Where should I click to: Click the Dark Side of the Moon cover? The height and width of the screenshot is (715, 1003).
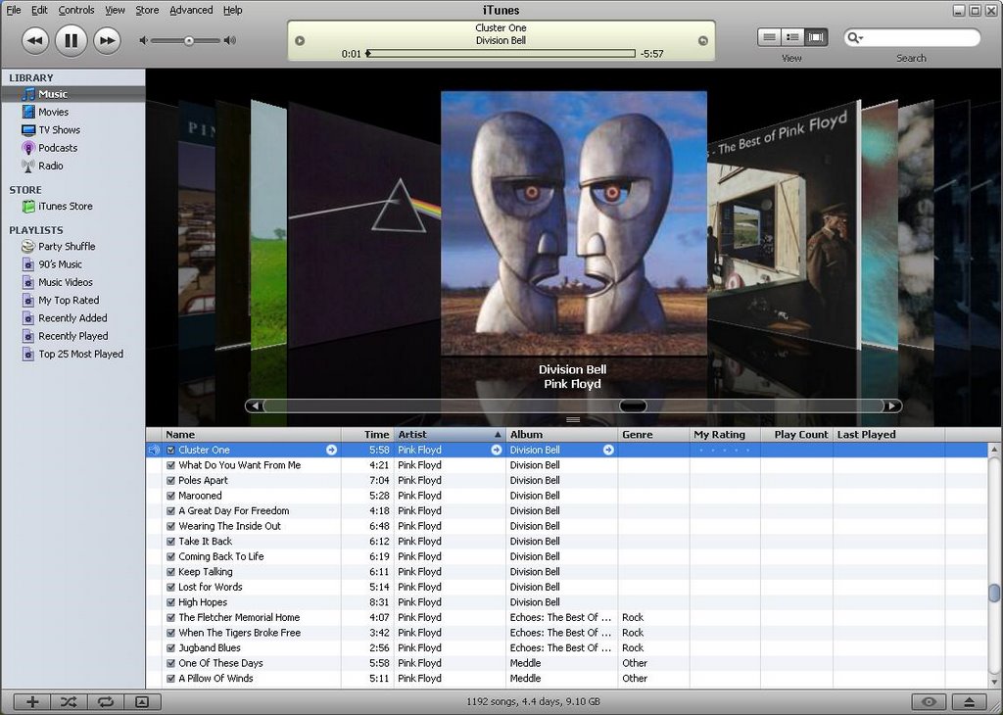[364, 224]
